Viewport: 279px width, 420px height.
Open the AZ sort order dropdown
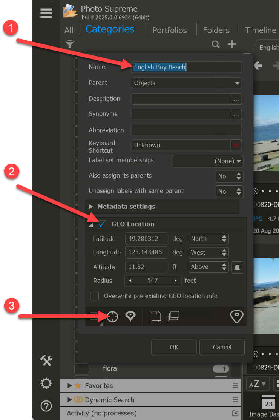[x=257, y=384]
